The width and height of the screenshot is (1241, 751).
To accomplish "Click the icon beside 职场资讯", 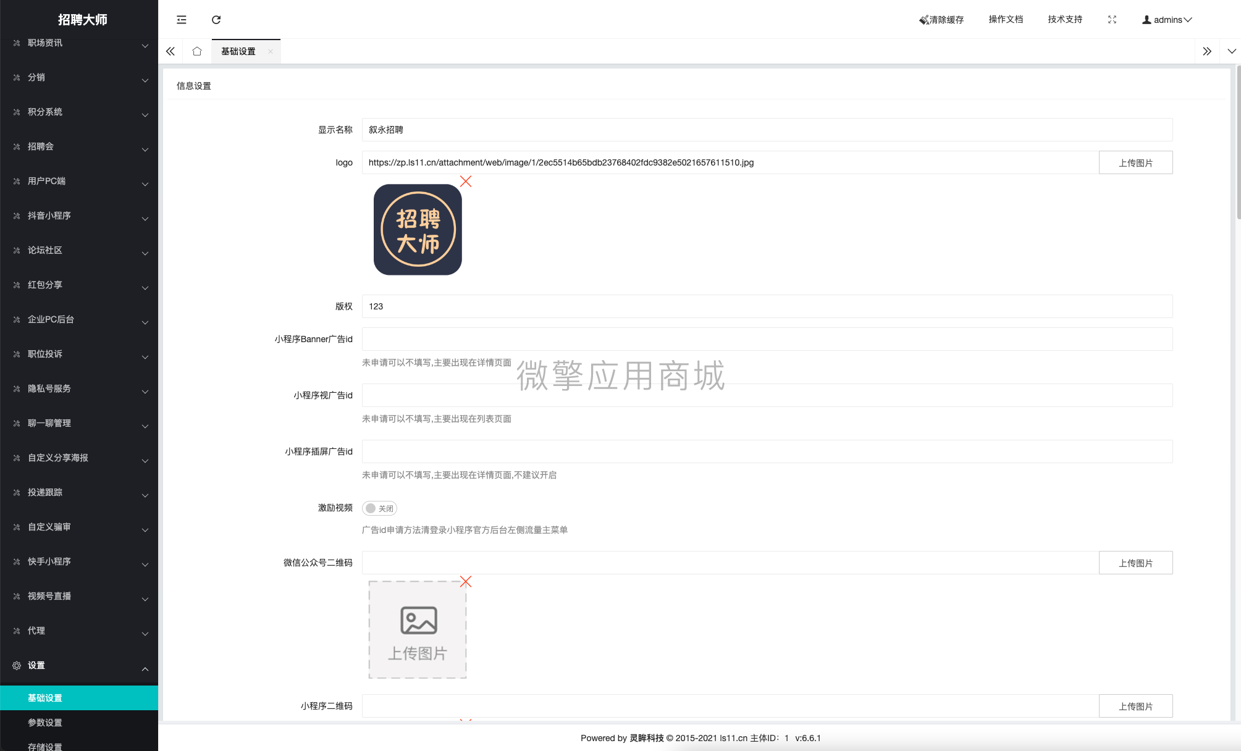I will [x=17, y=43].
